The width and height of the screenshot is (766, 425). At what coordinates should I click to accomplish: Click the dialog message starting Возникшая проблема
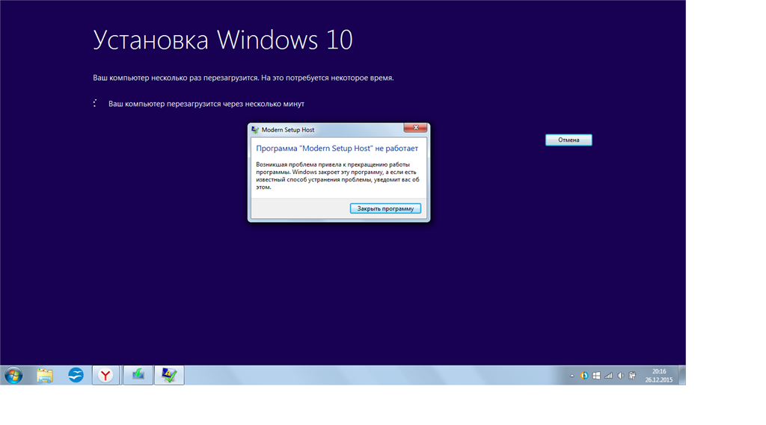(x=337, y=176)
